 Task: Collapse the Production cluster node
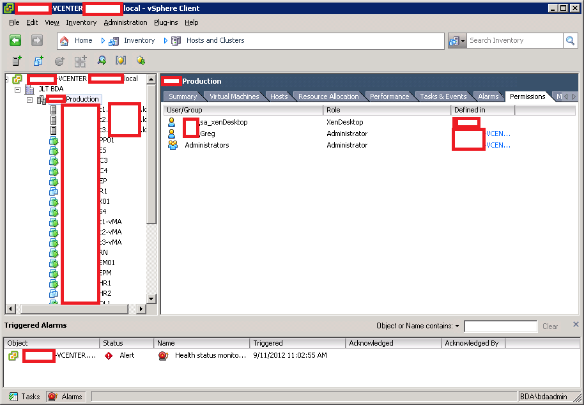click(x=30, y=100)
